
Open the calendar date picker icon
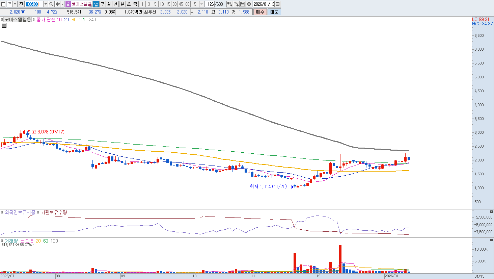point(278,4)
